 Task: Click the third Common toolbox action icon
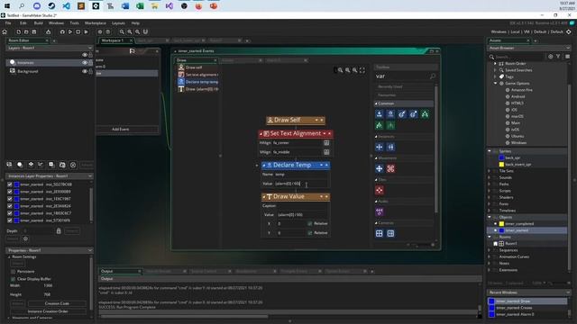point(402,114)
